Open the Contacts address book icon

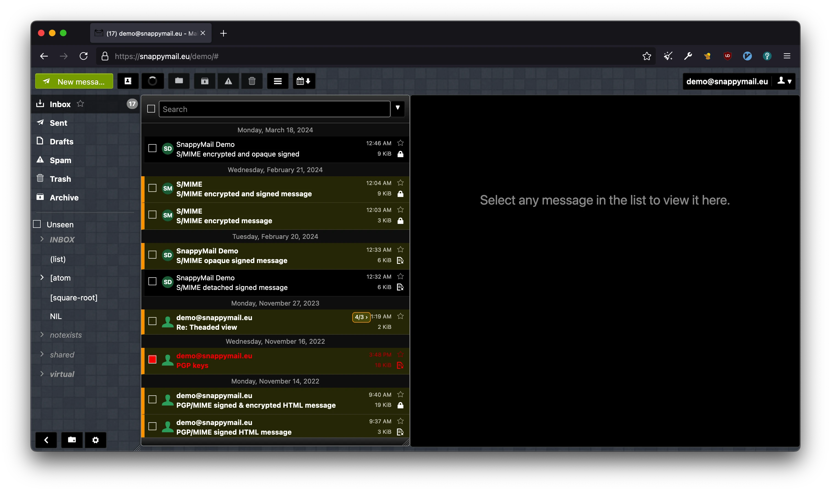click(x=128, y=81)
